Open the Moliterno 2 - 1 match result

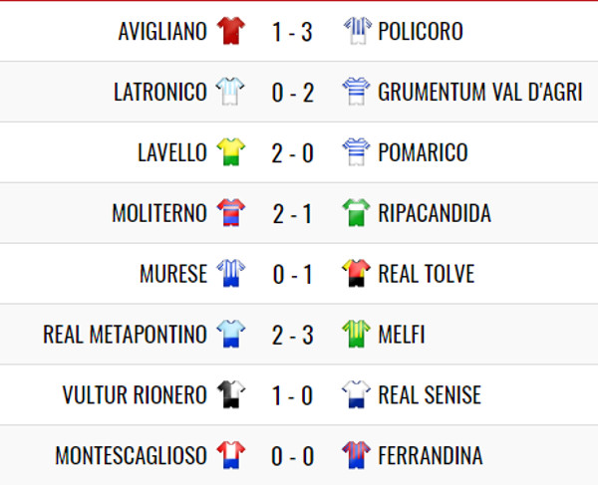point(292,213)
